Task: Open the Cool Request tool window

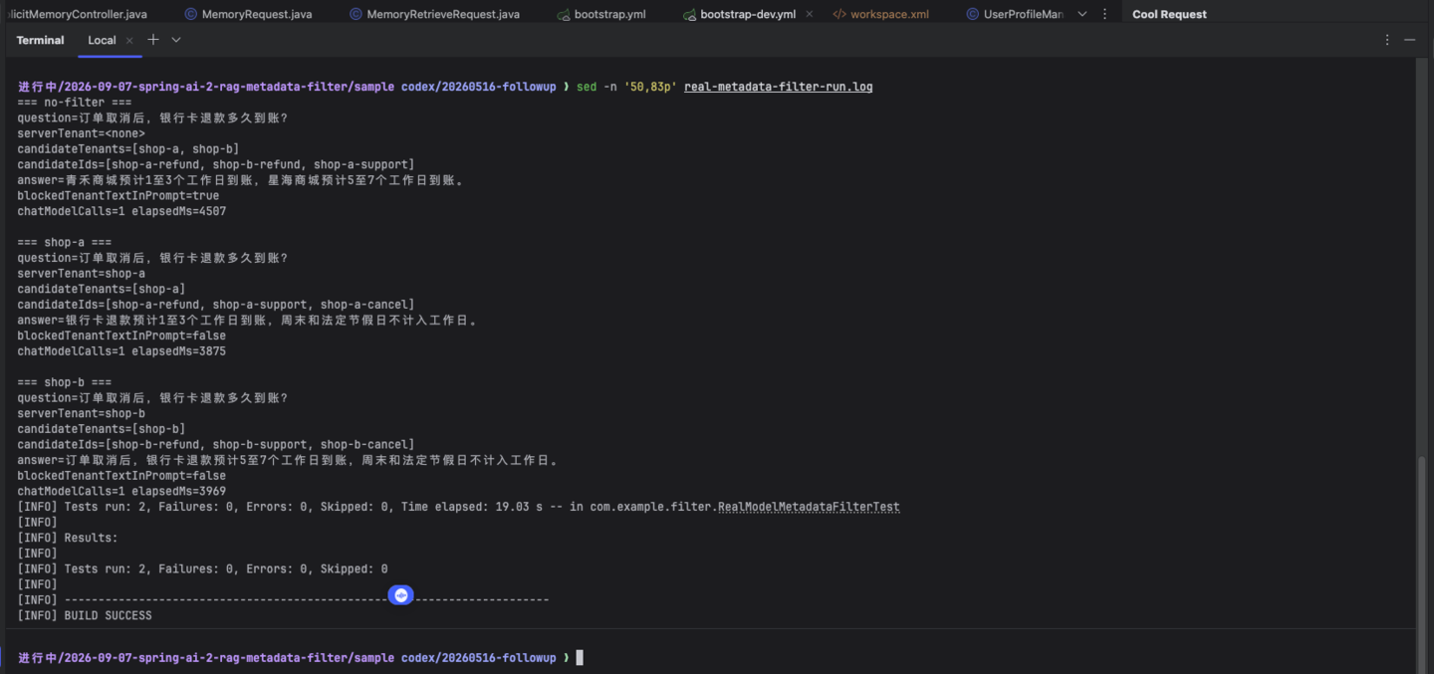Action: tap(1169, 14)
